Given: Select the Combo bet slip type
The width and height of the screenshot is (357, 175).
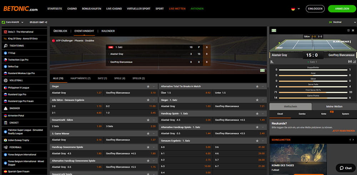Looking at the screenshot, I should [302, 114].
